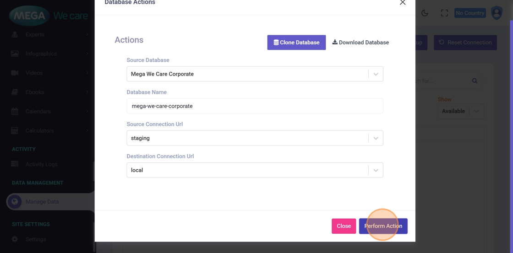The image size is (513, 253).
Task: Click the pink Close button
Action: coord(344,226)
